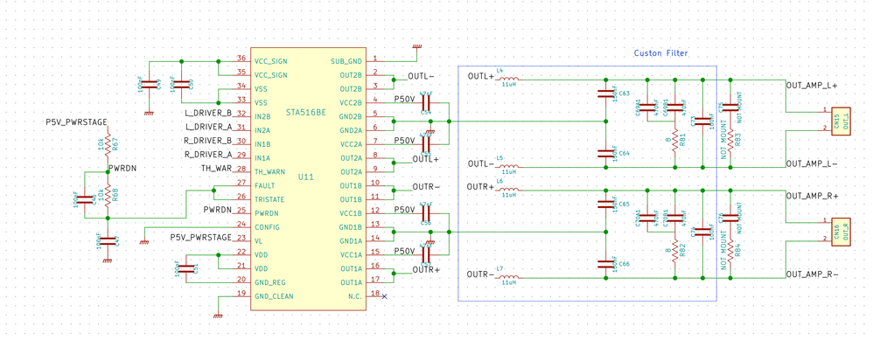873x340 pixels.
Task: Select ground symbol connected to CONFIG pin
Action: click(144, 241)
